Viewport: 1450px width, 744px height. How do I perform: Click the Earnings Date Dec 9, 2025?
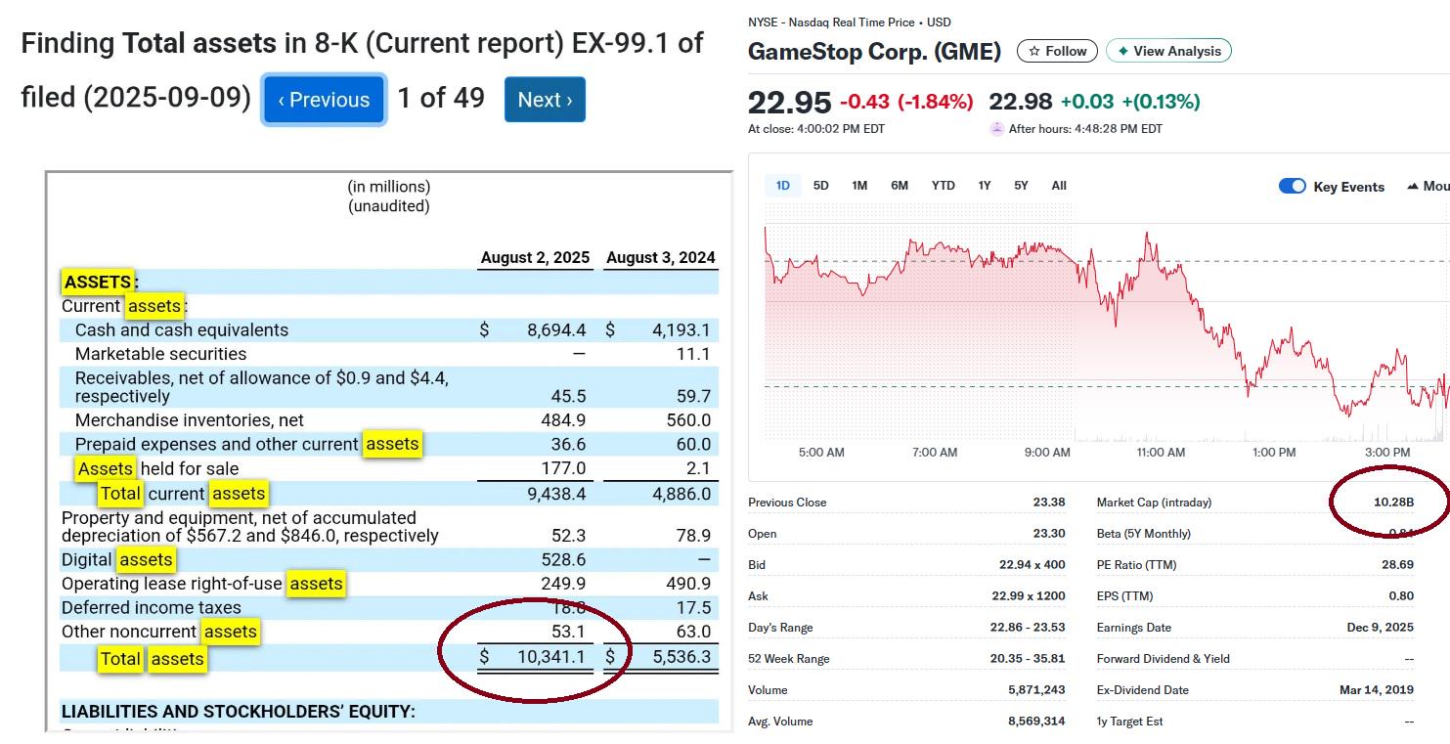coord(1380,628)
